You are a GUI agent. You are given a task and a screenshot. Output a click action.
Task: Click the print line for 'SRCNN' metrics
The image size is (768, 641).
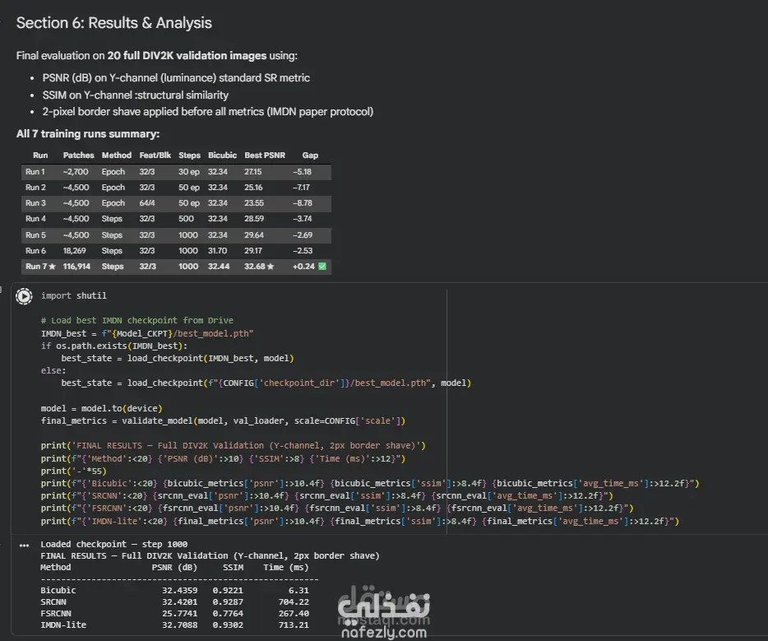326,495
